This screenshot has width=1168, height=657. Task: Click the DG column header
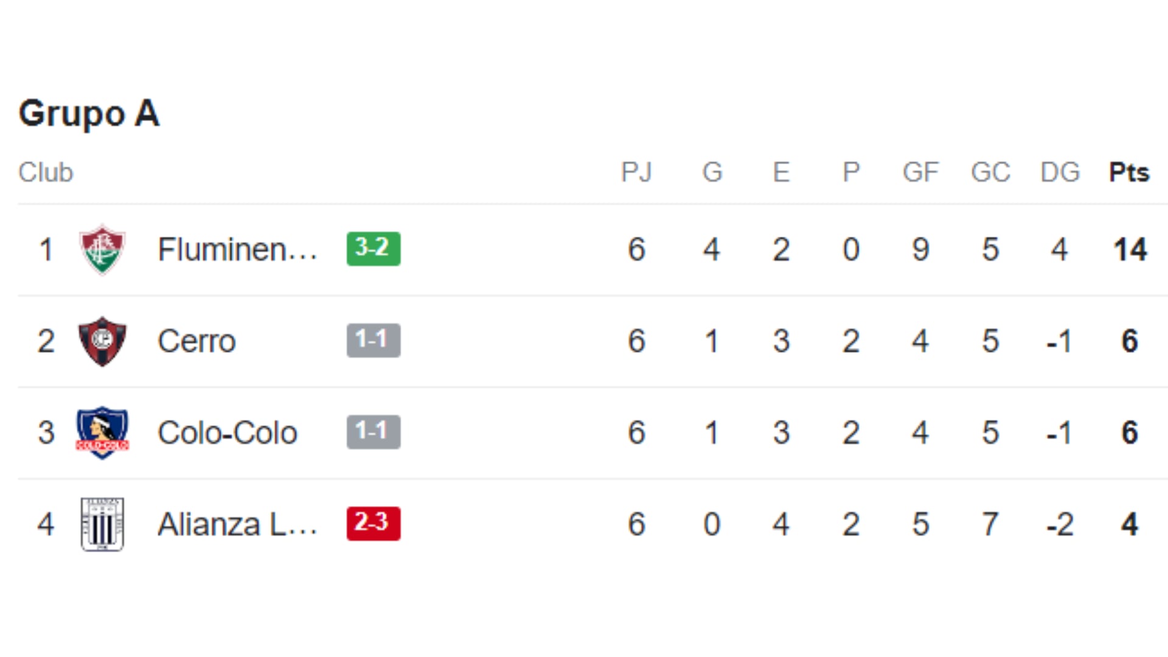1060,172
